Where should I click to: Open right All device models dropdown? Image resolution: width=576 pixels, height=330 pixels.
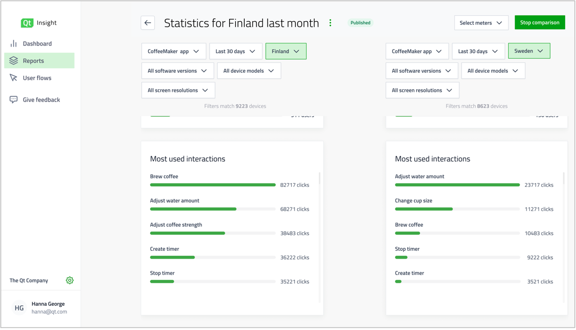click(x=493, y=71)
